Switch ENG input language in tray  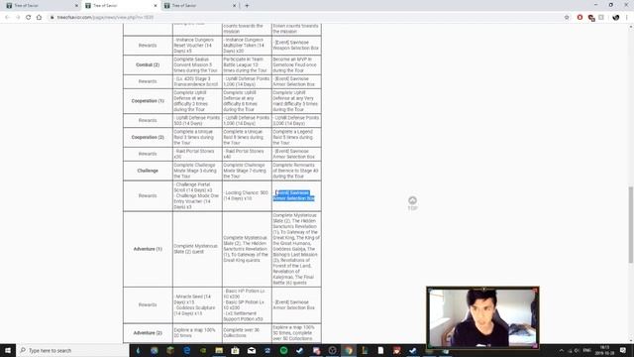(587, 350)
